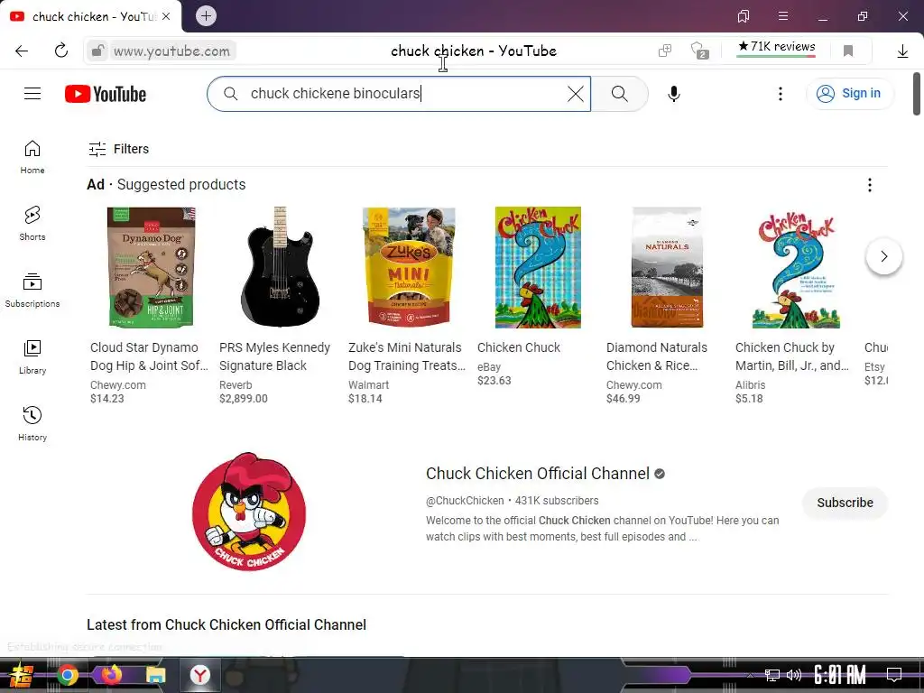Click the page vertical scrollbar
The image size is (924, 693).
917,94
